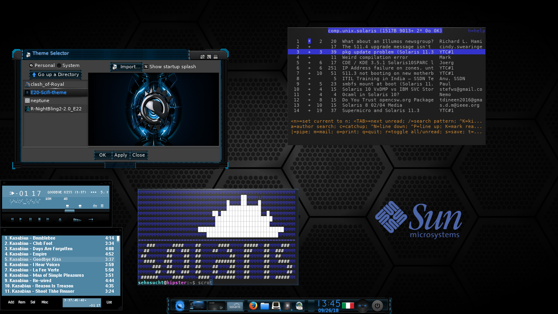Viewport: 558px width, 314px height.
Task: Select track Kasabian - Days Are Forgotten
Action: click(x=59, y=249)
